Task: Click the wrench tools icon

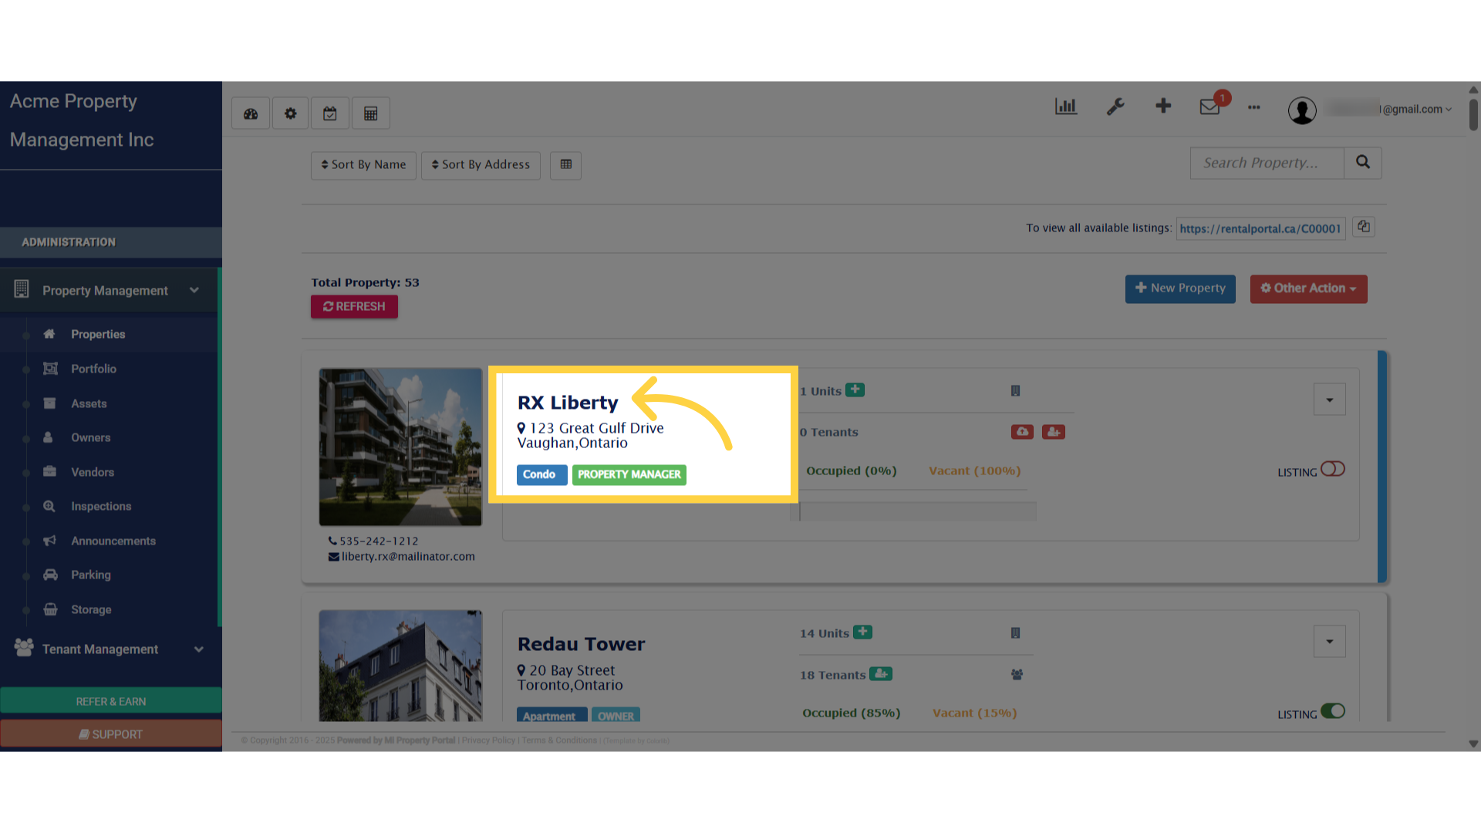Action: 1115,106
